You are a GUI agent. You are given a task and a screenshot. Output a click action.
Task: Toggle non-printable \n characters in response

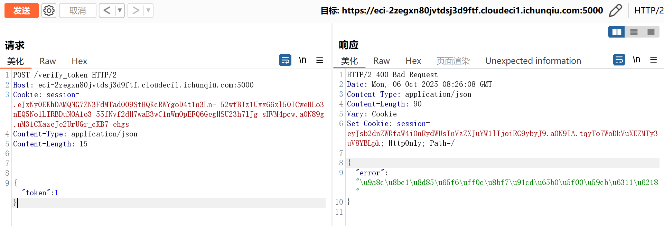636,60
